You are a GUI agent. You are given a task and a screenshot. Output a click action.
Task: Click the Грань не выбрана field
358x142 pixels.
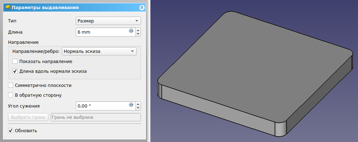(x=96, y=117)
